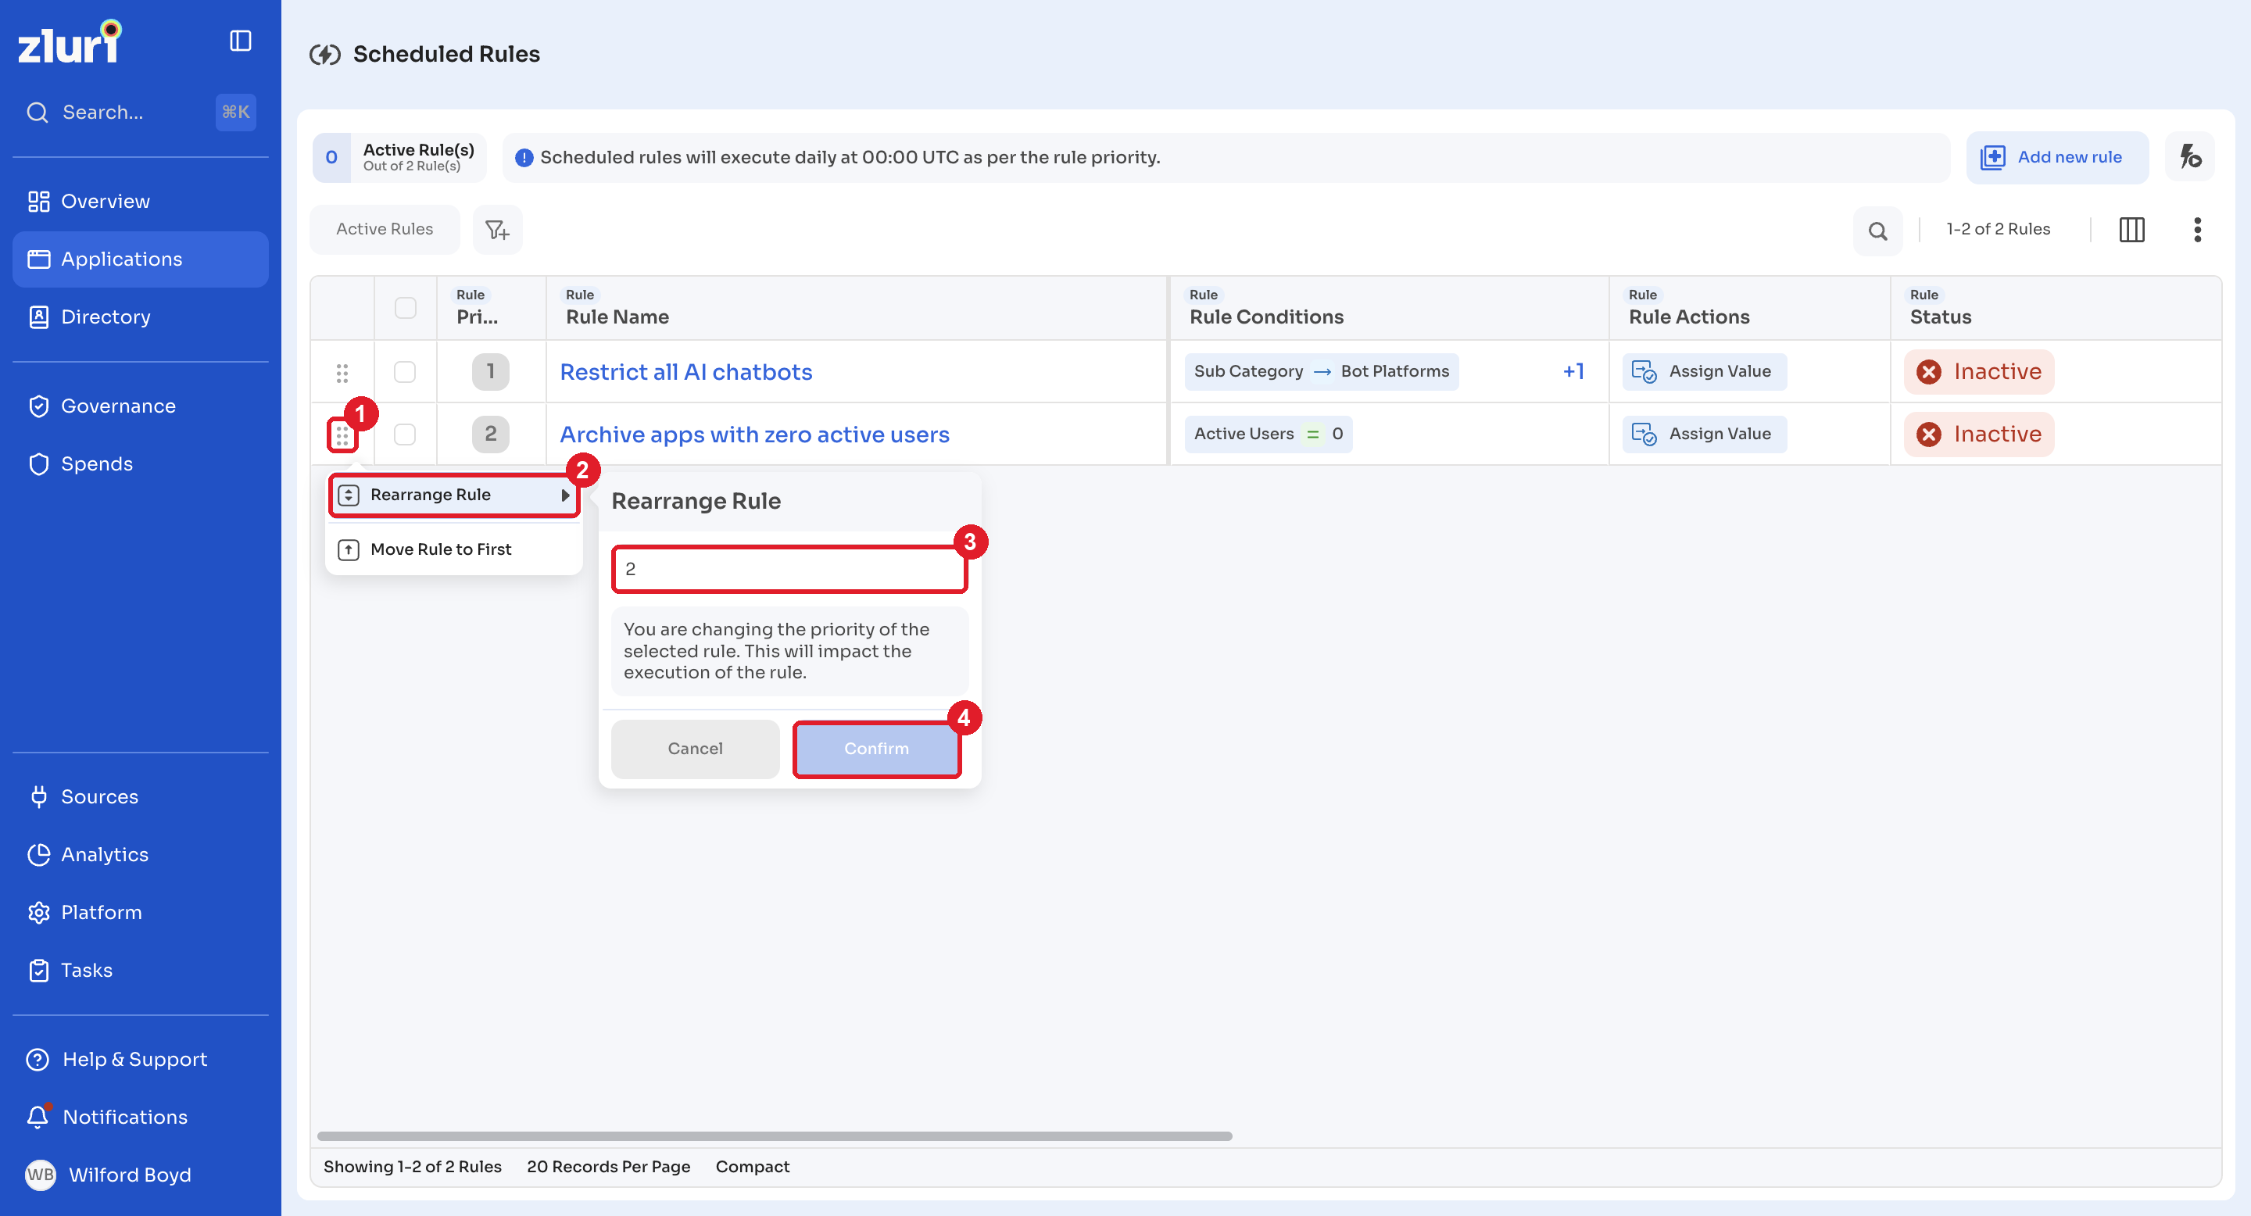The image size is (2251, 1216).
Task: Choose Move Rule to First
Action: [x=454, y=549]
